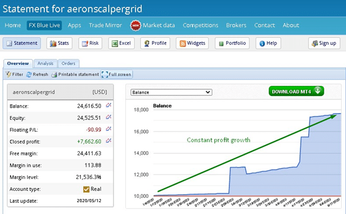Viewport: 346px width, 214px height.
Task: Click the Free margin value 24,411.63
Action: [89, 154]
